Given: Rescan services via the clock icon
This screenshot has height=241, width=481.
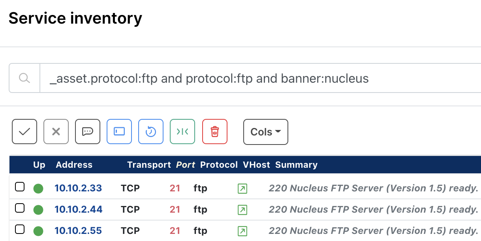Looking at the screenshot, I should pyautogui.click(x=150, y=132).
